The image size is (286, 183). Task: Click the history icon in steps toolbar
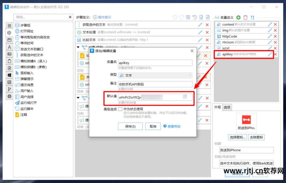click(x=195, y=17)
